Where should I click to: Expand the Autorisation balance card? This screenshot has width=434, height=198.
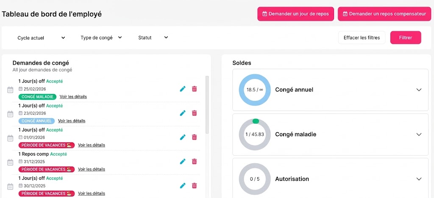click(419, 179)
